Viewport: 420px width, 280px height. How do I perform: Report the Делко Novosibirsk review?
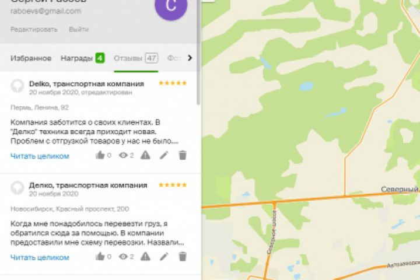coord(145,257)
